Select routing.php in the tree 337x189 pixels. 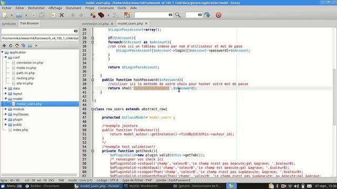(x=25, y=78)
